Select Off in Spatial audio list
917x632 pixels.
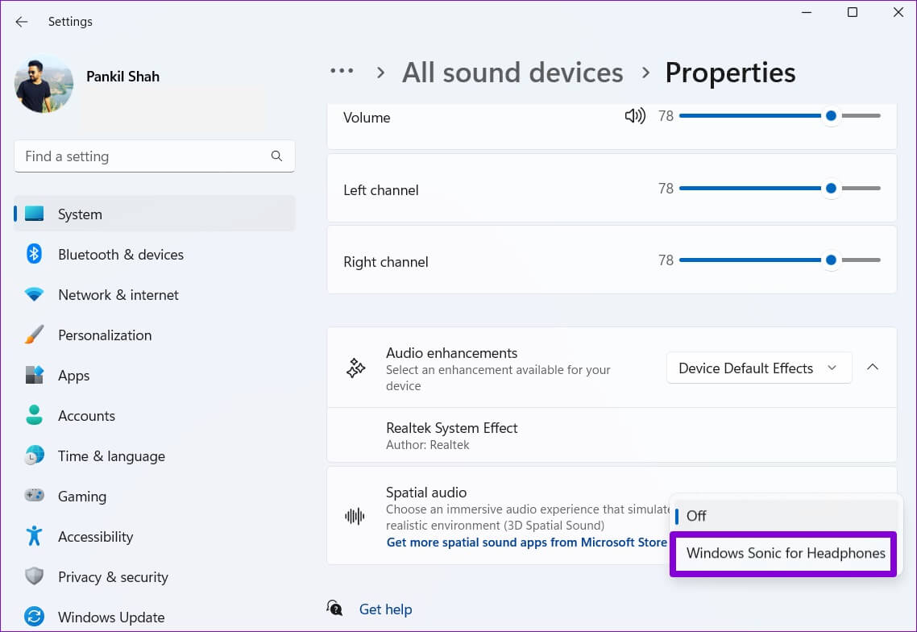786,516
